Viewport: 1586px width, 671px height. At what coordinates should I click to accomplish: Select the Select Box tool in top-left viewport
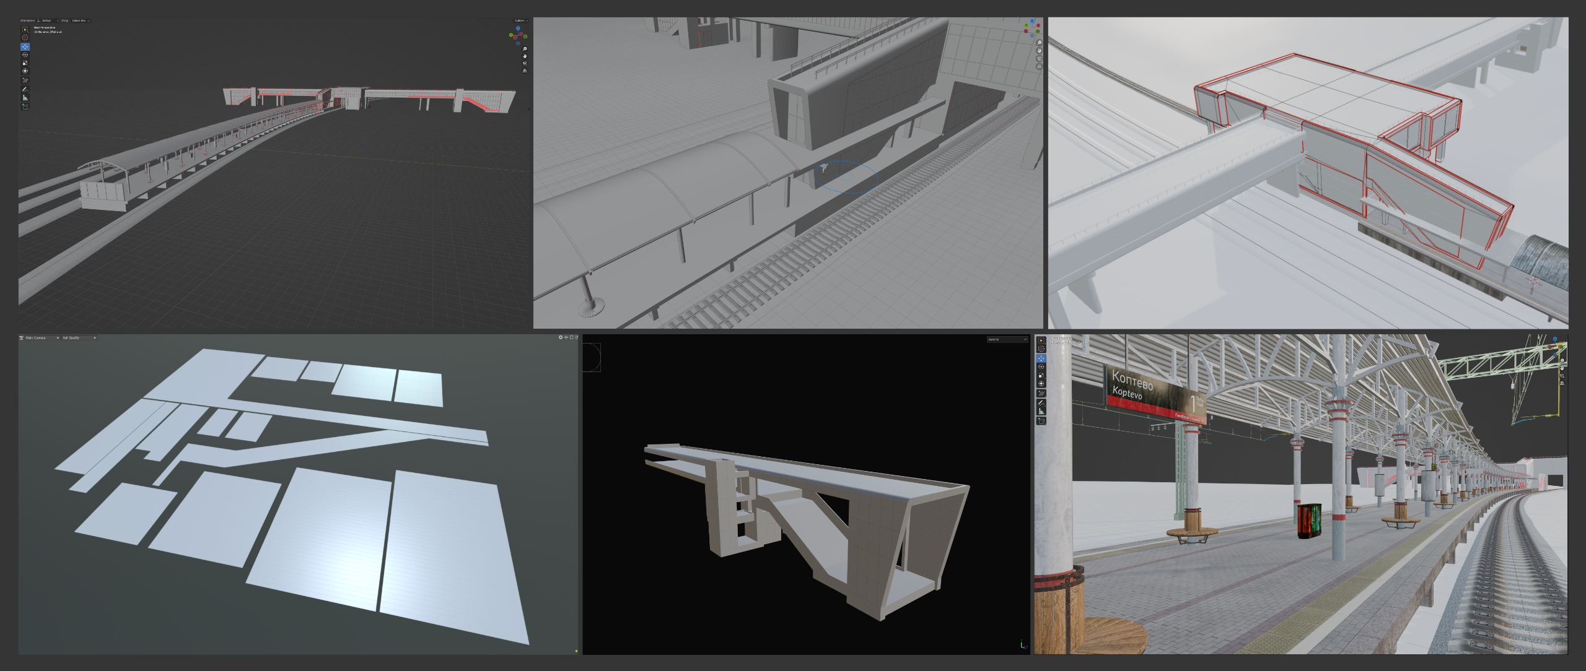click(25, 29)
